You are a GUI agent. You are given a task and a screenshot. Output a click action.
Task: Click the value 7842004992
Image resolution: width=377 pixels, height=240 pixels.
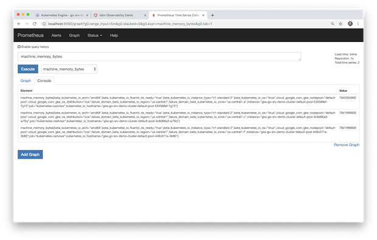click(x=348, y=98)
